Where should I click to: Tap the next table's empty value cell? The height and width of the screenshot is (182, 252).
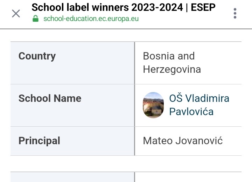pyautogui.click(x=188, y=177)
